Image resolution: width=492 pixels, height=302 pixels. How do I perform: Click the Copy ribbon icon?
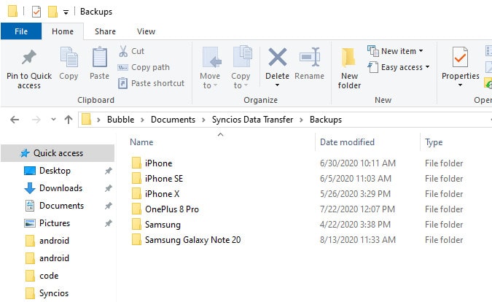pyautogui.click(x=69, y=57)
